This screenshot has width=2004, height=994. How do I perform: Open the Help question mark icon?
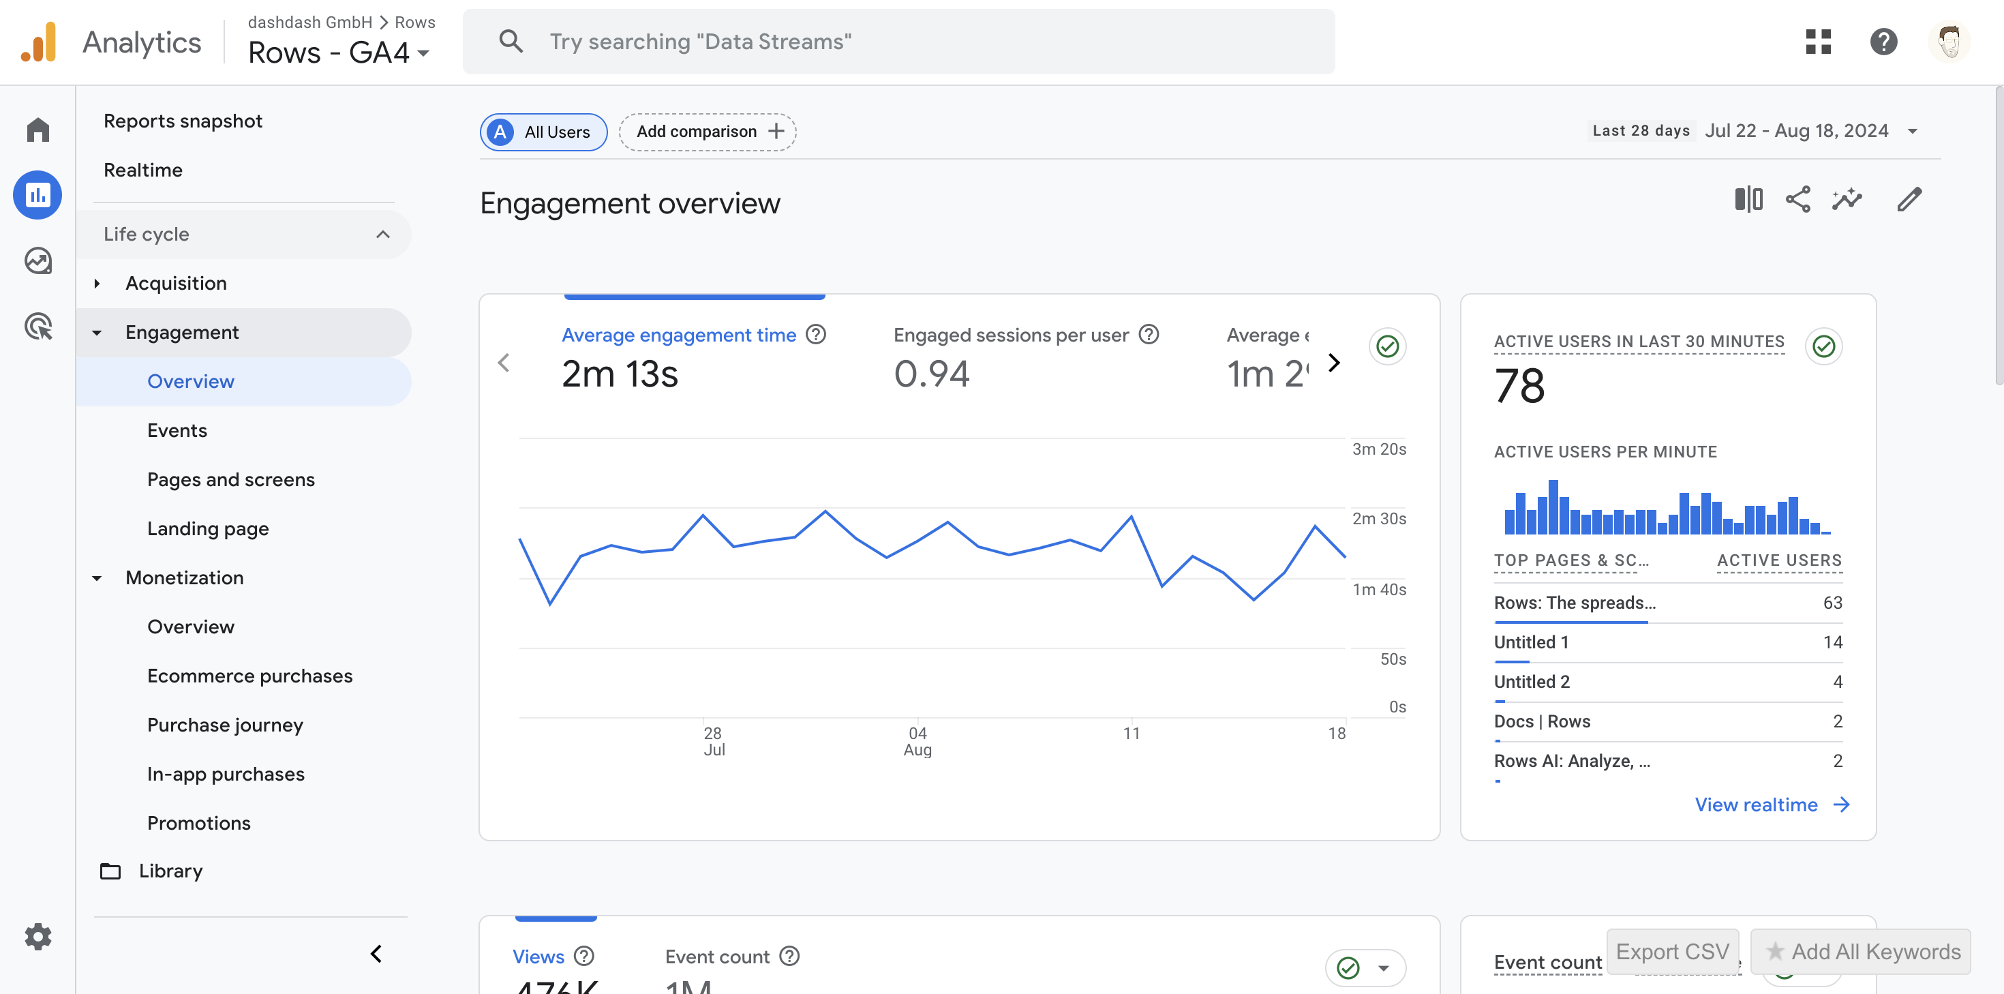pyautogui.click(x=1883, y=42)
